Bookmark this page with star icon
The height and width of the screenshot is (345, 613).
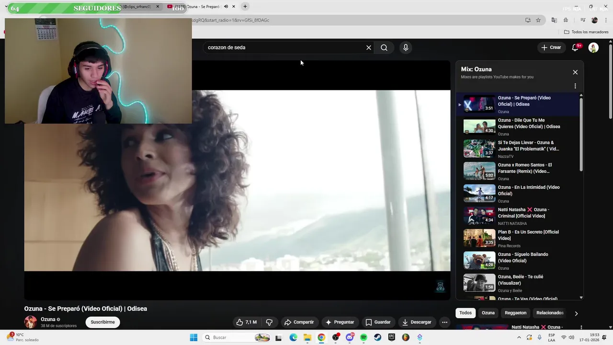(538, 20)
